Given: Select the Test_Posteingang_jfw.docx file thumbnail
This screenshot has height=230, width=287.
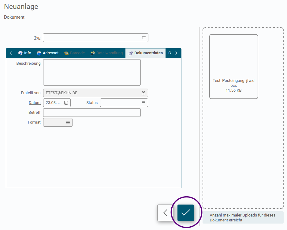Looking at the screenshot, I should point(234,67).
